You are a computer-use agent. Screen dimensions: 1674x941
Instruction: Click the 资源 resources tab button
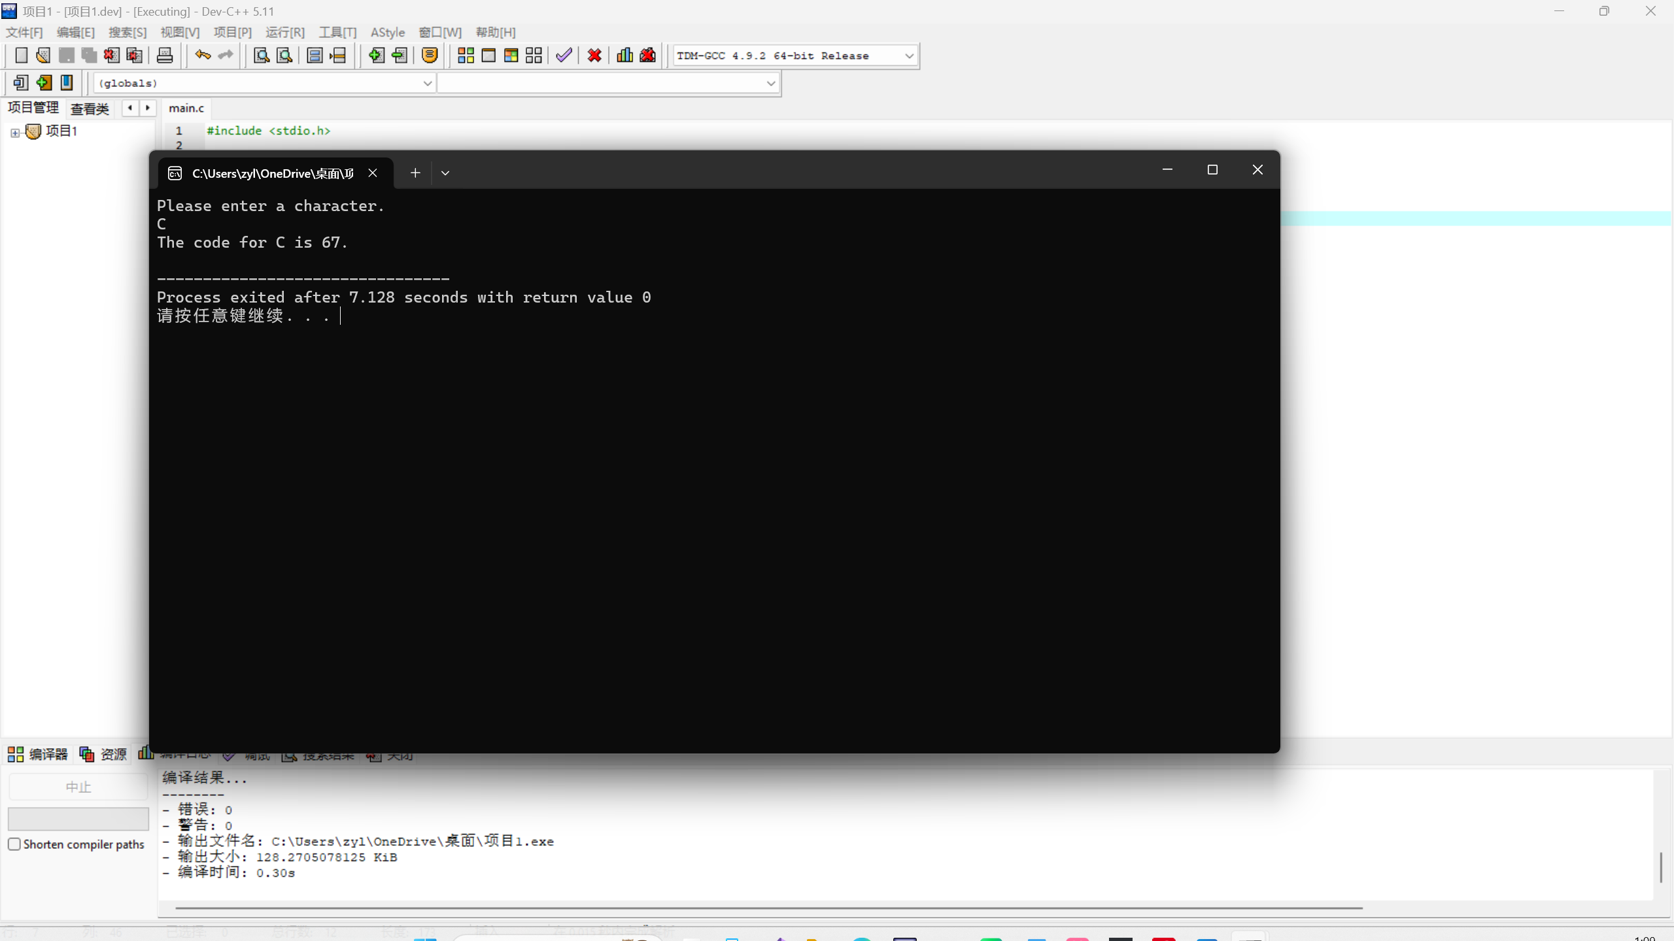[103, 755]
